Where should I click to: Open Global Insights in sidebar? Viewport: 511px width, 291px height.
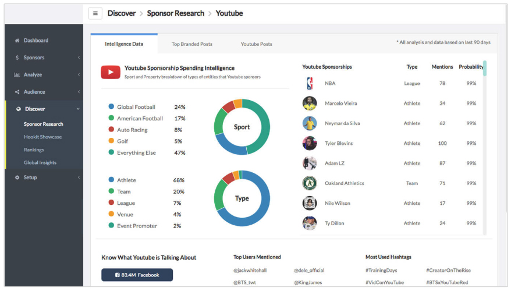coord(40,162)
